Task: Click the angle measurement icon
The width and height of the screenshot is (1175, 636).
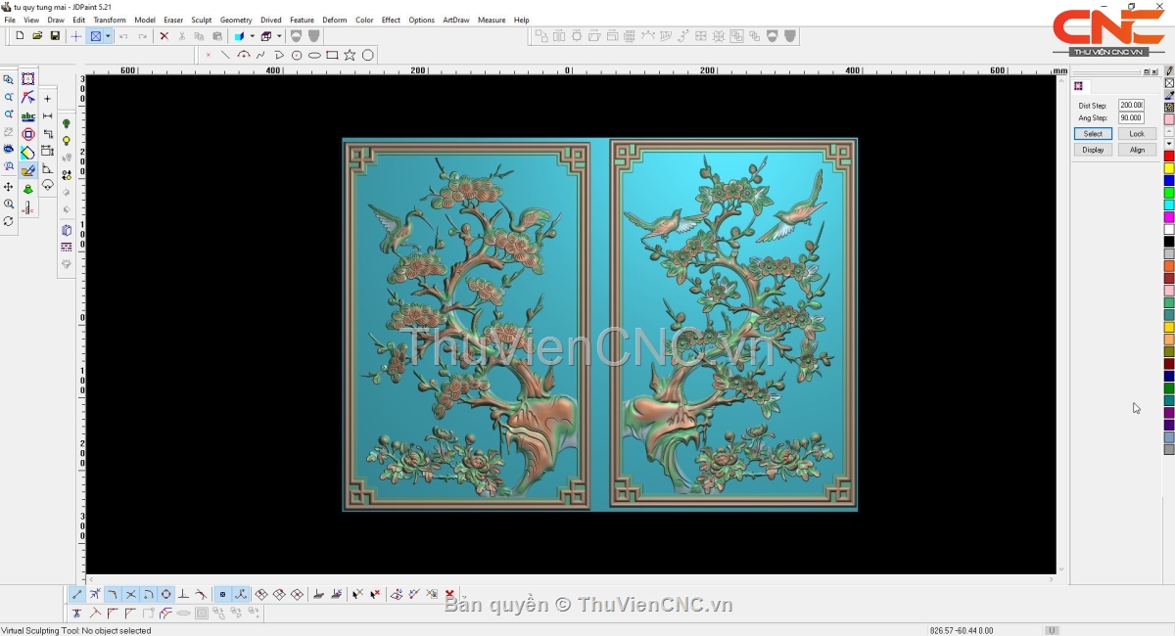Action: click(47, 169)
